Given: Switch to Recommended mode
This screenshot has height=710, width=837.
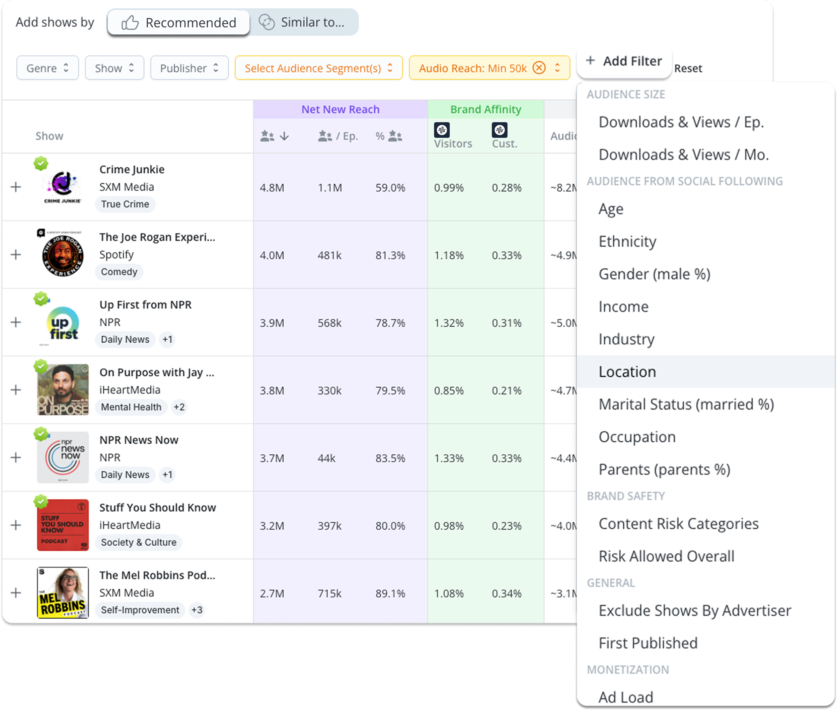Looking at the screenshot, I should click(x=179, y=22).
